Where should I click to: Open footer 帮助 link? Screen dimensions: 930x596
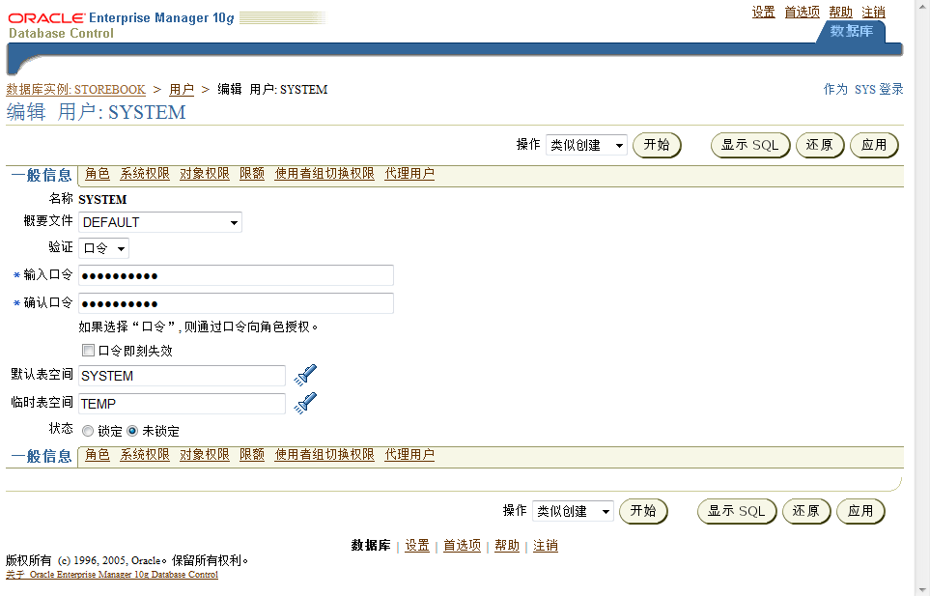coord(507,546)
